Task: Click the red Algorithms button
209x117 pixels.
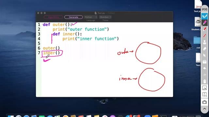Action: pyautogui.click(x=53, y=17)
